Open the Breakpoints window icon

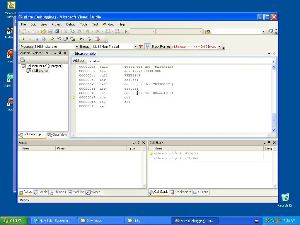(97, 39)
